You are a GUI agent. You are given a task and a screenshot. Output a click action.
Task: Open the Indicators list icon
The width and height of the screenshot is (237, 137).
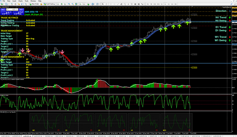88,4
